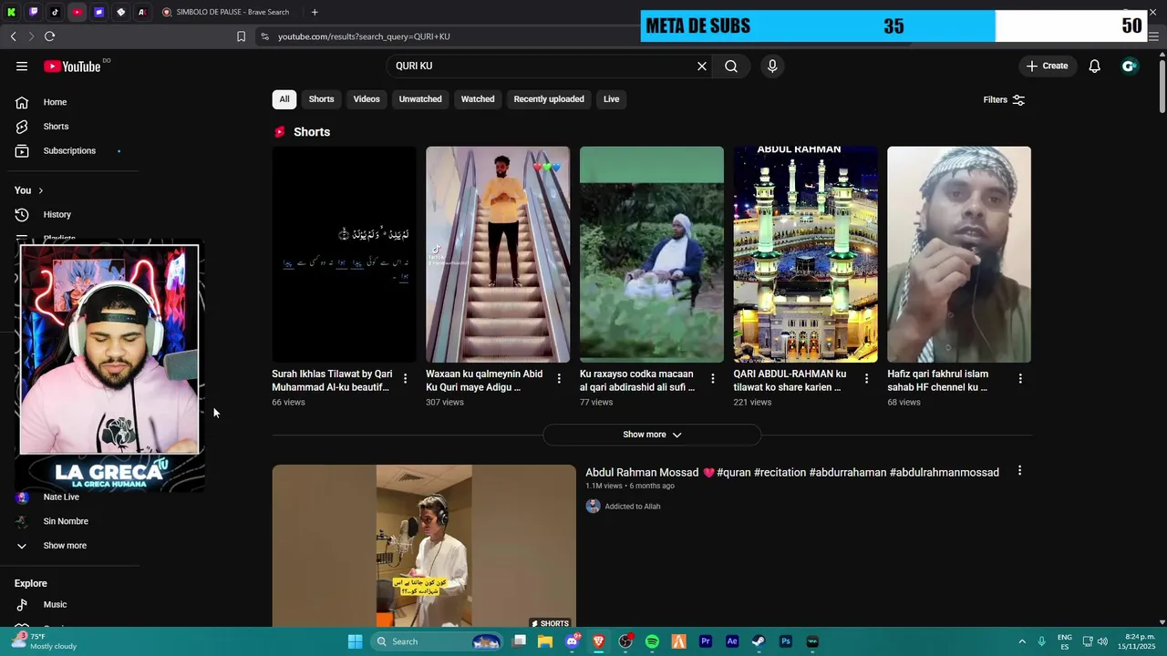Open Abdul Rahman Mossad video title
The height and width of the screenshot is (656, 1167).
tap(792, 472)
